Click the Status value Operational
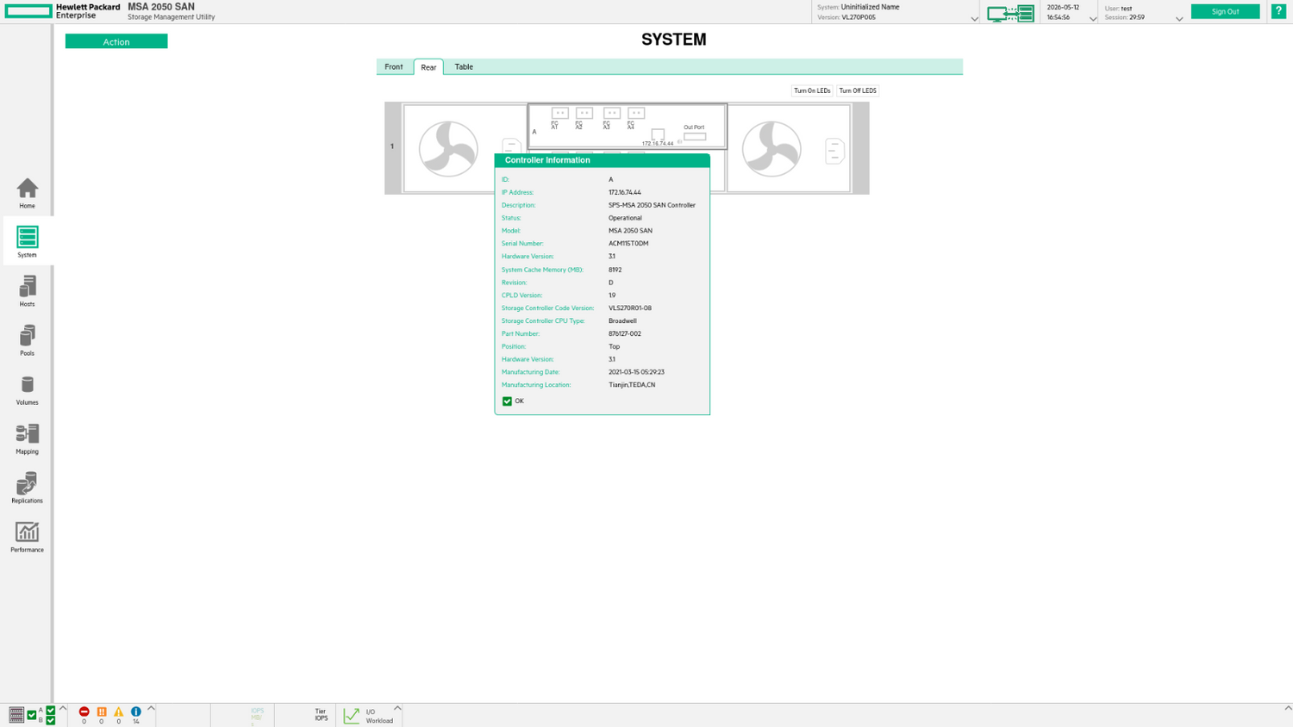Image resolution: width=1293 pixels, height=727 pixels. click(x=625, y=218)
